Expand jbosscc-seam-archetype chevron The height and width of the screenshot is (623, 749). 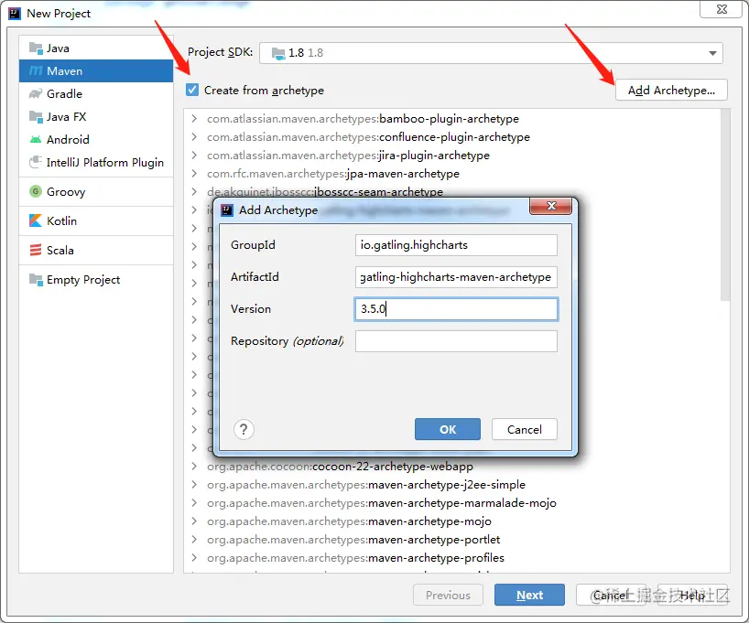tap(194, 191)
